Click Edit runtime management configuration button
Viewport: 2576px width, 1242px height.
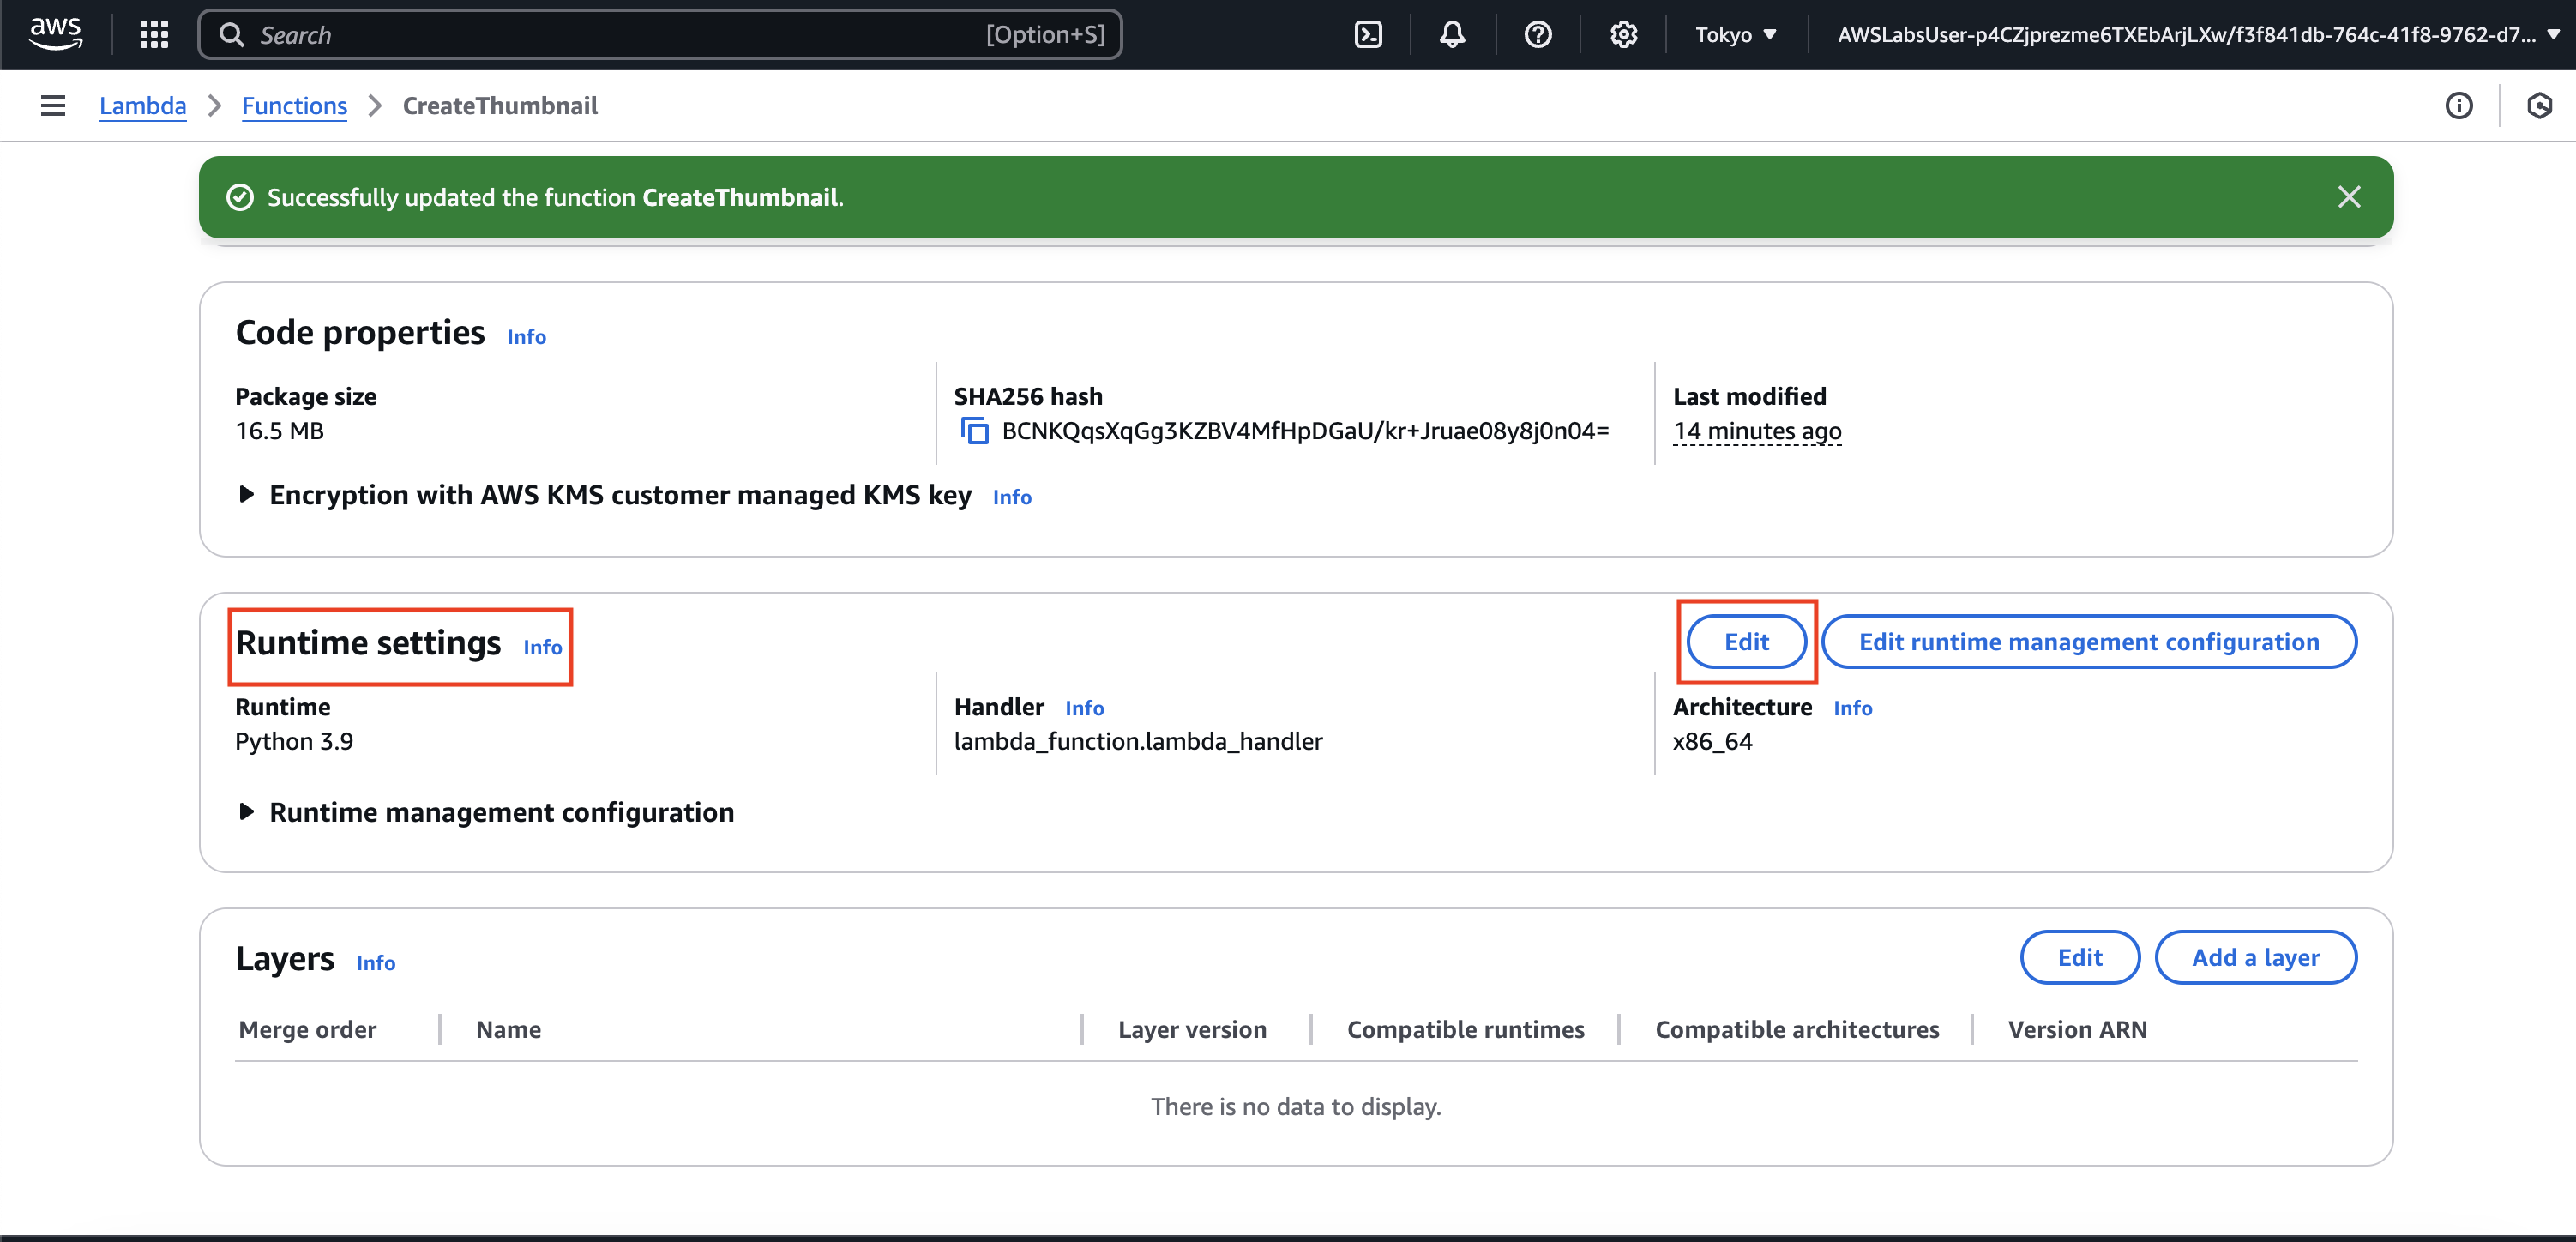[2088, 642]
